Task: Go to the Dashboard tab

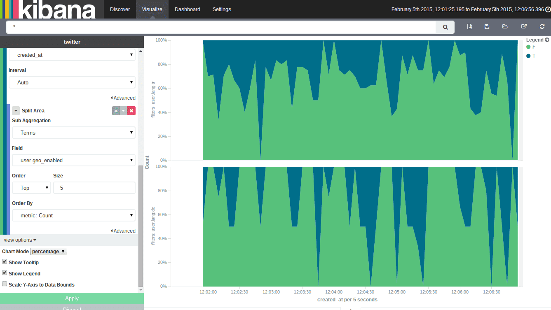Action: [x=188, y=9]
